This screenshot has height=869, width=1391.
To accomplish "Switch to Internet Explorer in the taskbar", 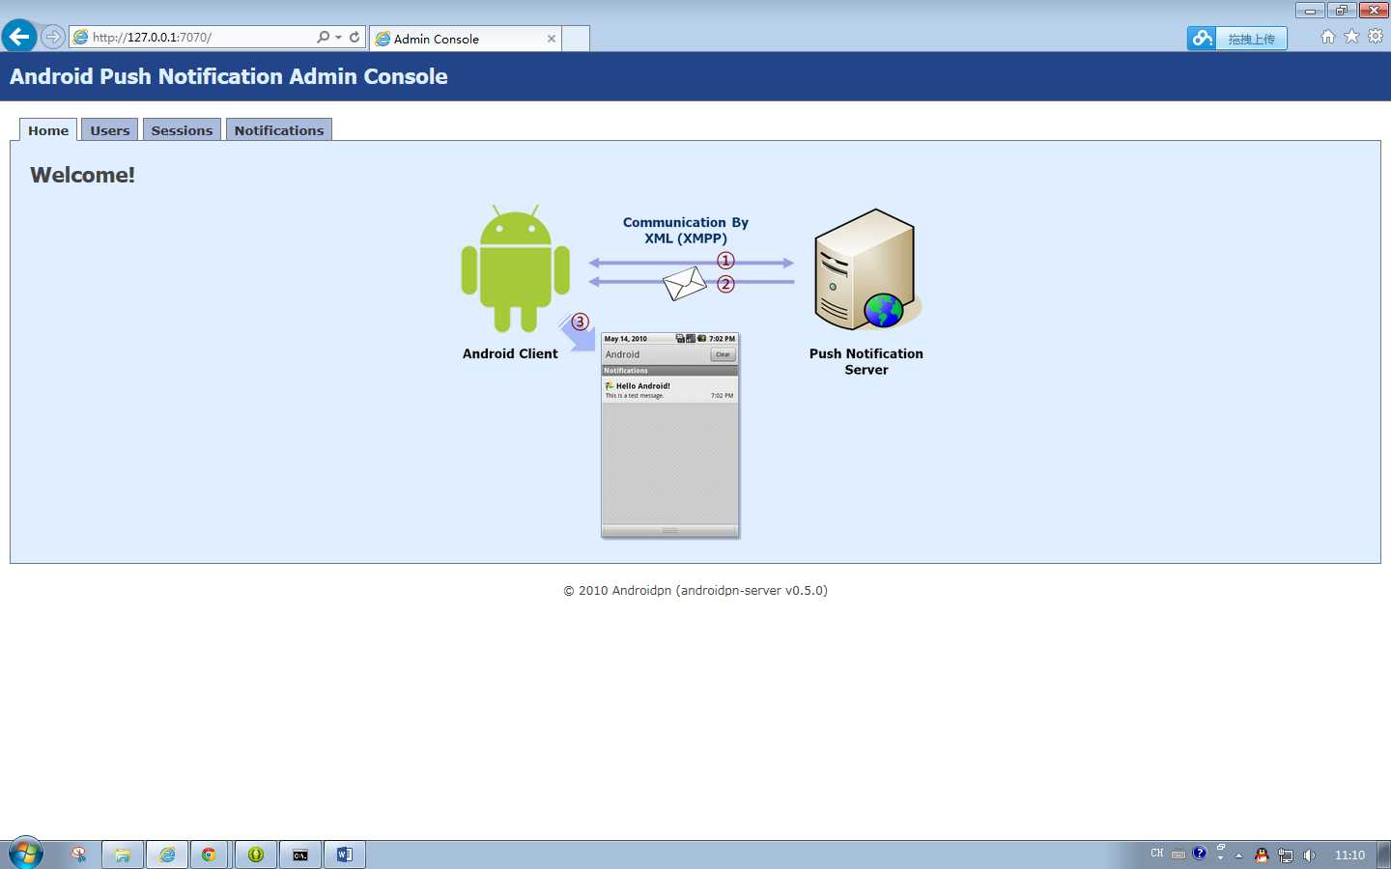I will pyautogui.click(x=167, y=855).
